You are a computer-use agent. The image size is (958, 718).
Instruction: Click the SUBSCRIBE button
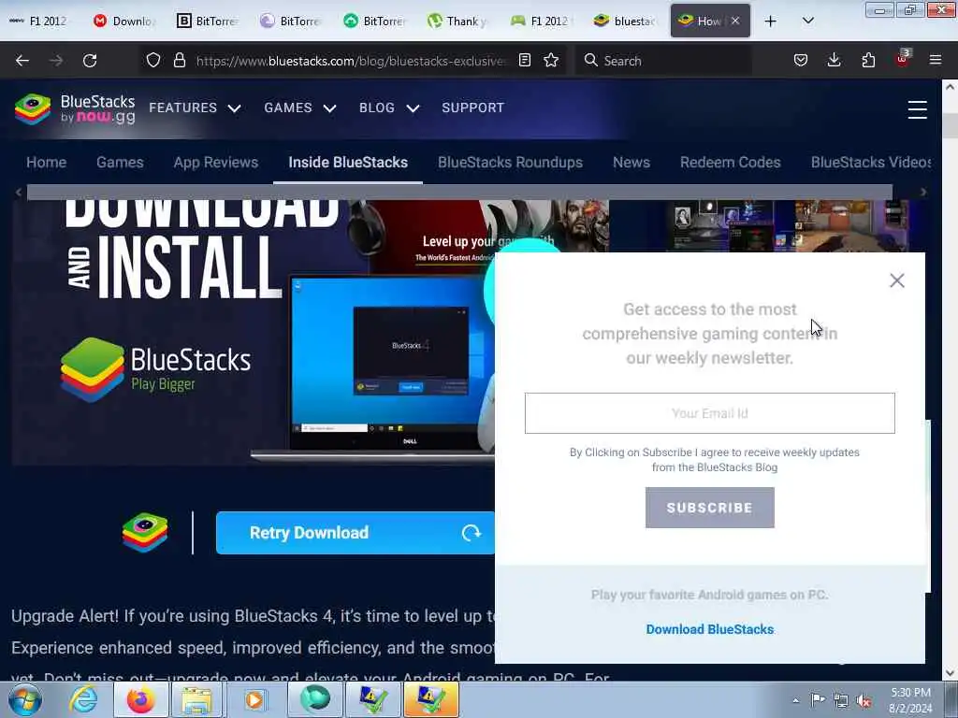coord(709,508)
